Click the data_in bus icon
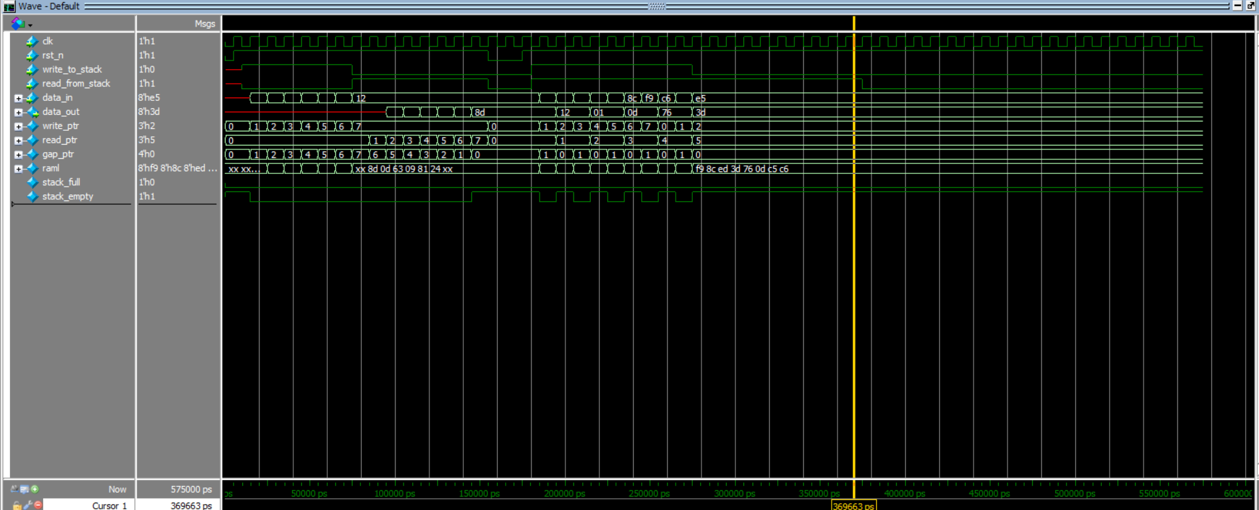Viewport: 1259px width, 510px height. tap(32, 98)
